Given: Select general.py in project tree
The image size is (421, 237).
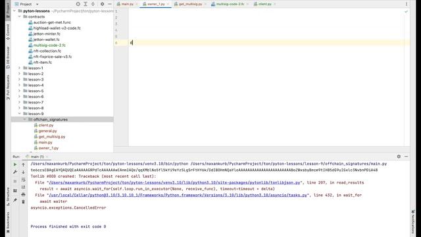Looking at the screenshot, I should pyautogui.click(x=45, y=131).
